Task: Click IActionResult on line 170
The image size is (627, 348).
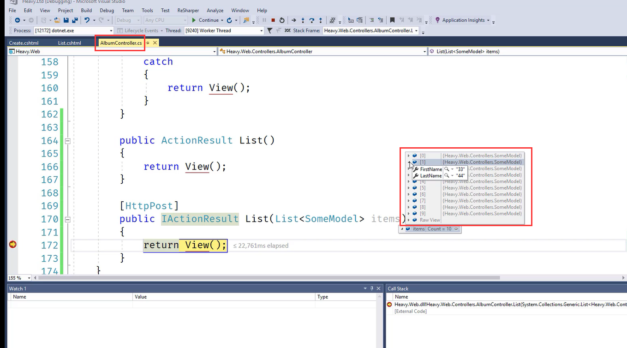Action: (x=200, y=219)
